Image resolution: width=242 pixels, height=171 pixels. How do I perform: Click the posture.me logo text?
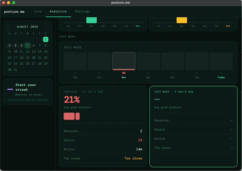[14, 12]
